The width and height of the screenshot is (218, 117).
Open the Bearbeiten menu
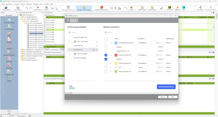tap(9, 4)
